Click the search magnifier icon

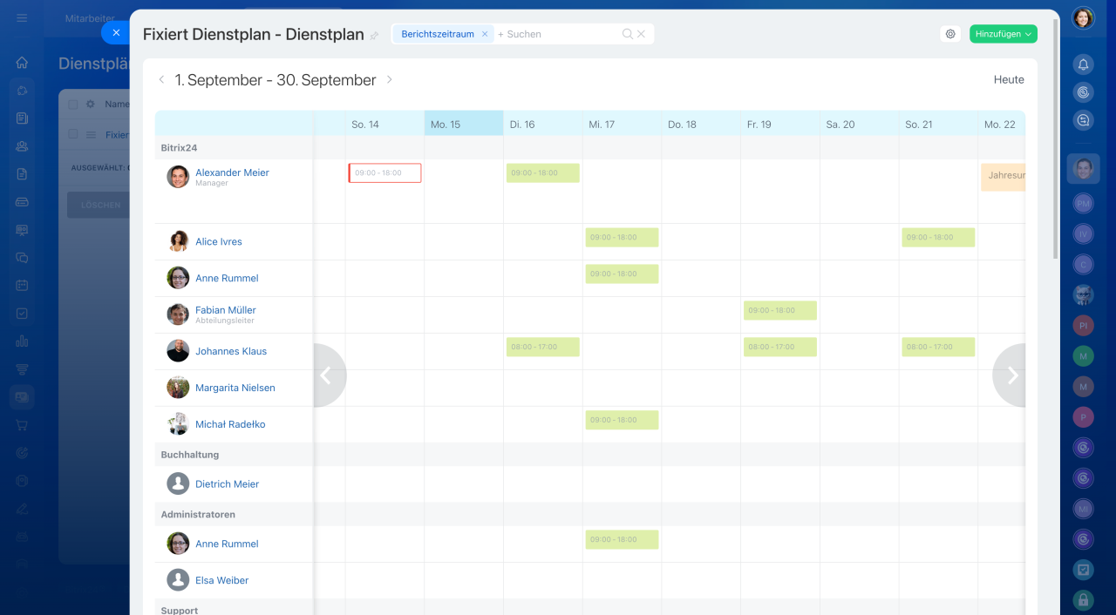point(627,34)
